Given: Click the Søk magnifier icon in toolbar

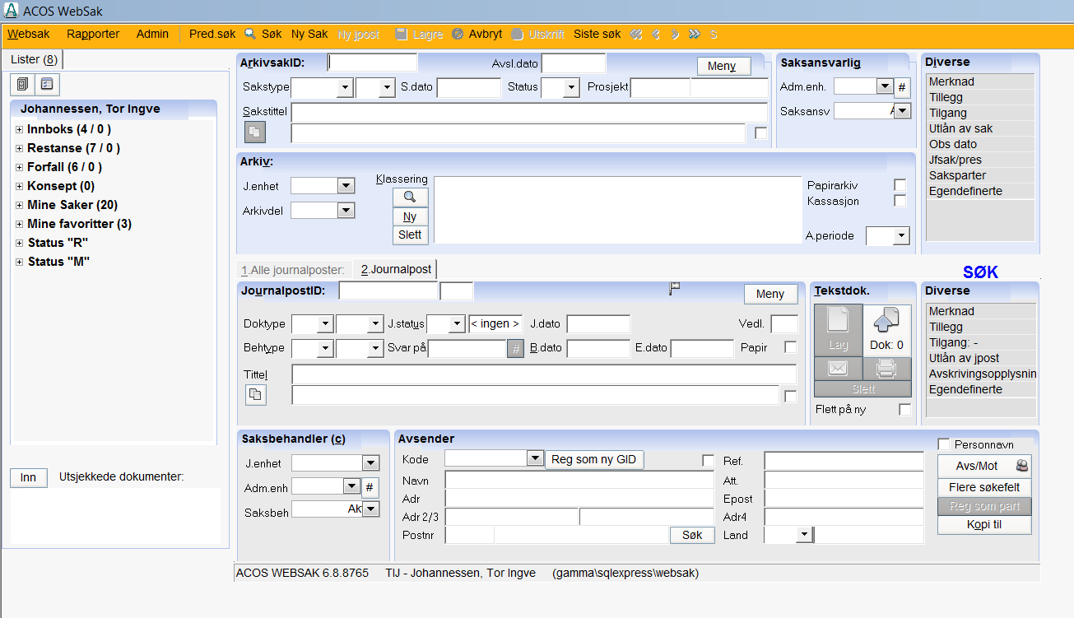Looking at the screenshot, I should point(250,35).
